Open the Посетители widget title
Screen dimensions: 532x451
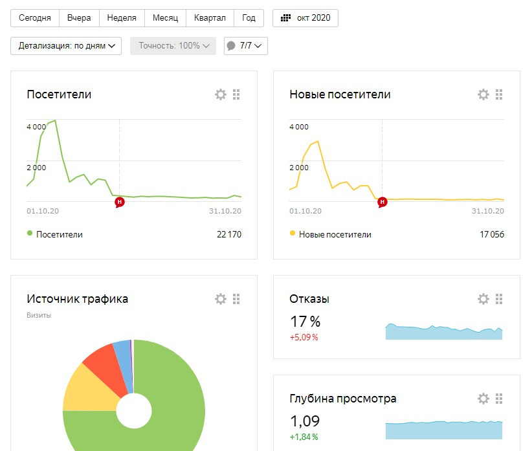click(x=59, y=94)
